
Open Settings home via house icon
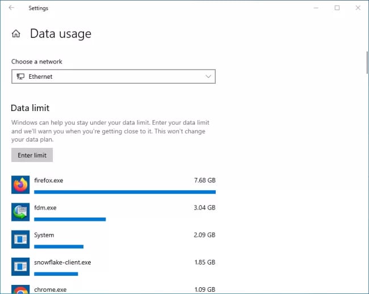tap(16, 33)
